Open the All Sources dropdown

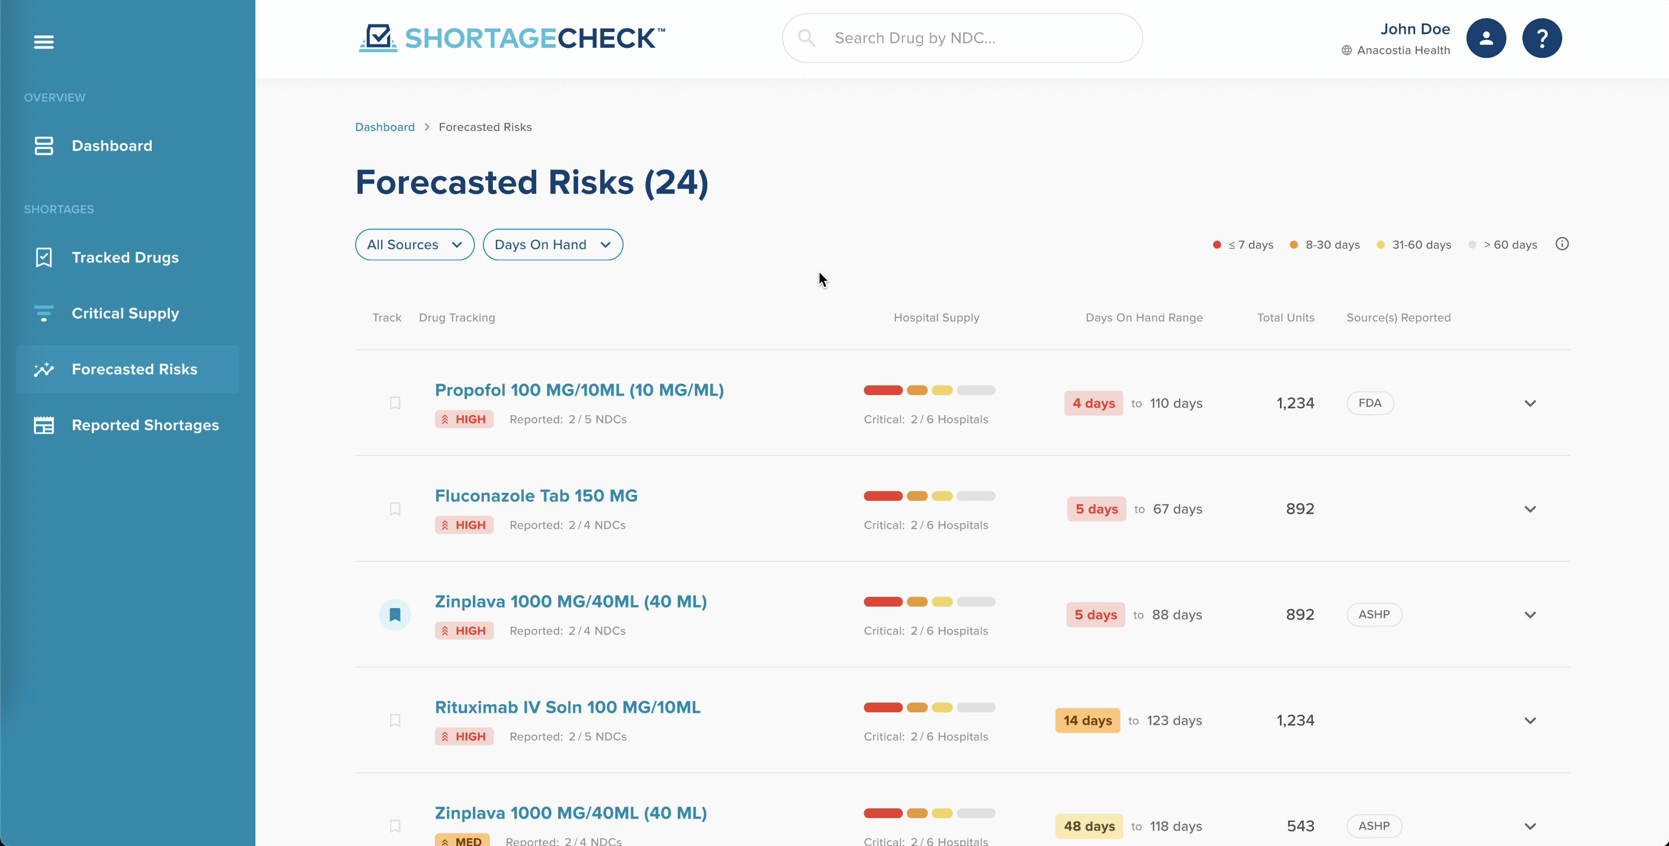click(415, 244)
